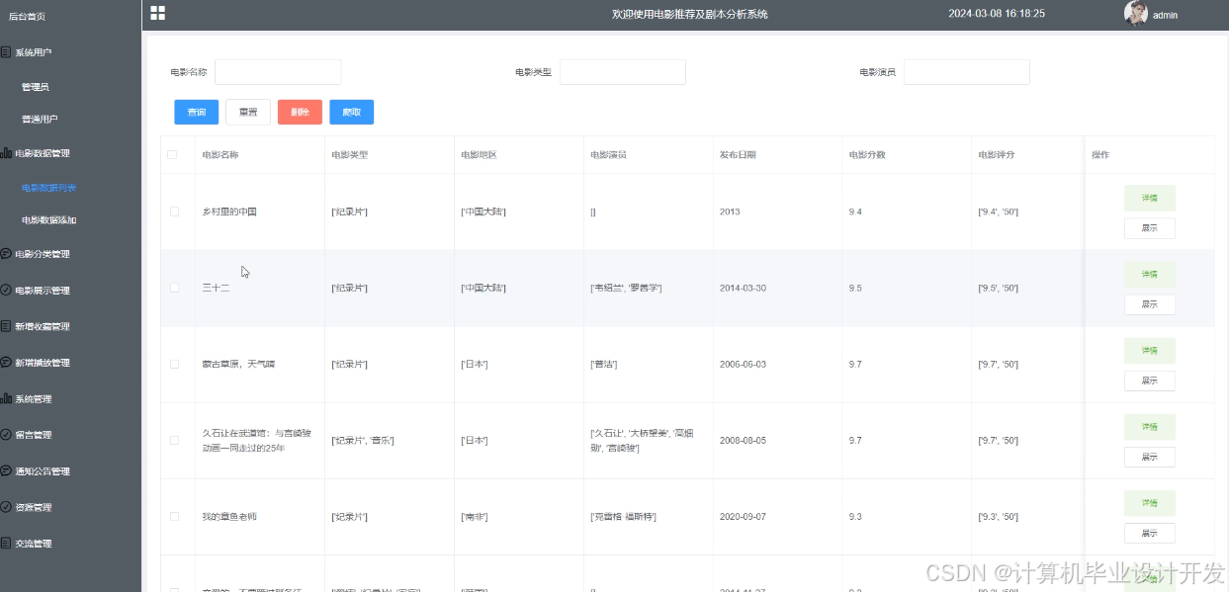Click the actor cell ['韦绍兰', '罗善学']

tap(626, 288)
